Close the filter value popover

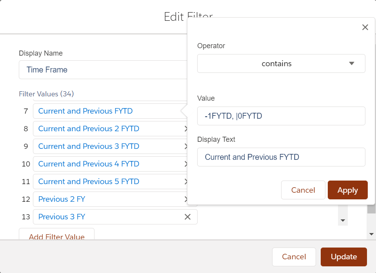[x=365, y=27]
